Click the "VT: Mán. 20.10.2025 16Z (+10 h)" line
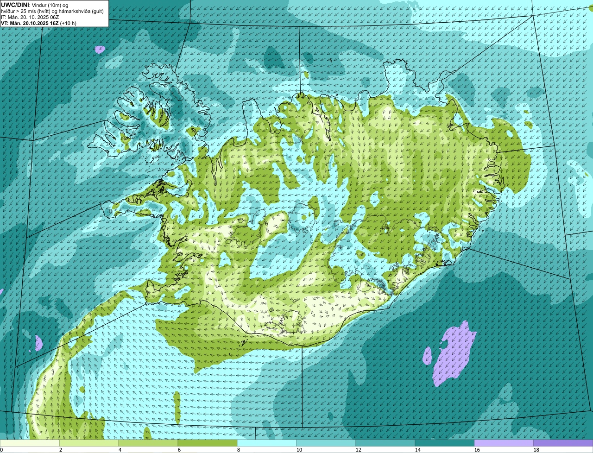Viewport: 593px width, 453px height. [39, 23]
